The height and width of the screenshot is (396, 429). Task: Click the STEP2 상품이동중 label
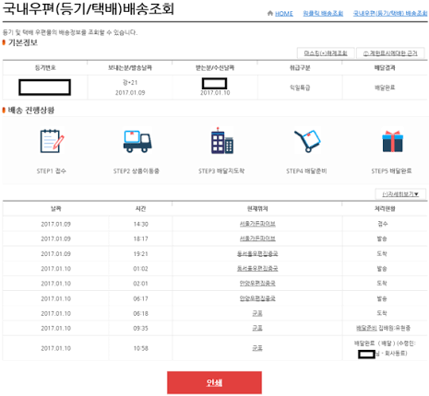[137, 171]
